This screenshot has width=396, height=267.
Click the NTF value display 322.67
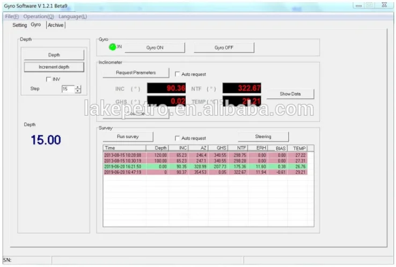pos(241,88)
